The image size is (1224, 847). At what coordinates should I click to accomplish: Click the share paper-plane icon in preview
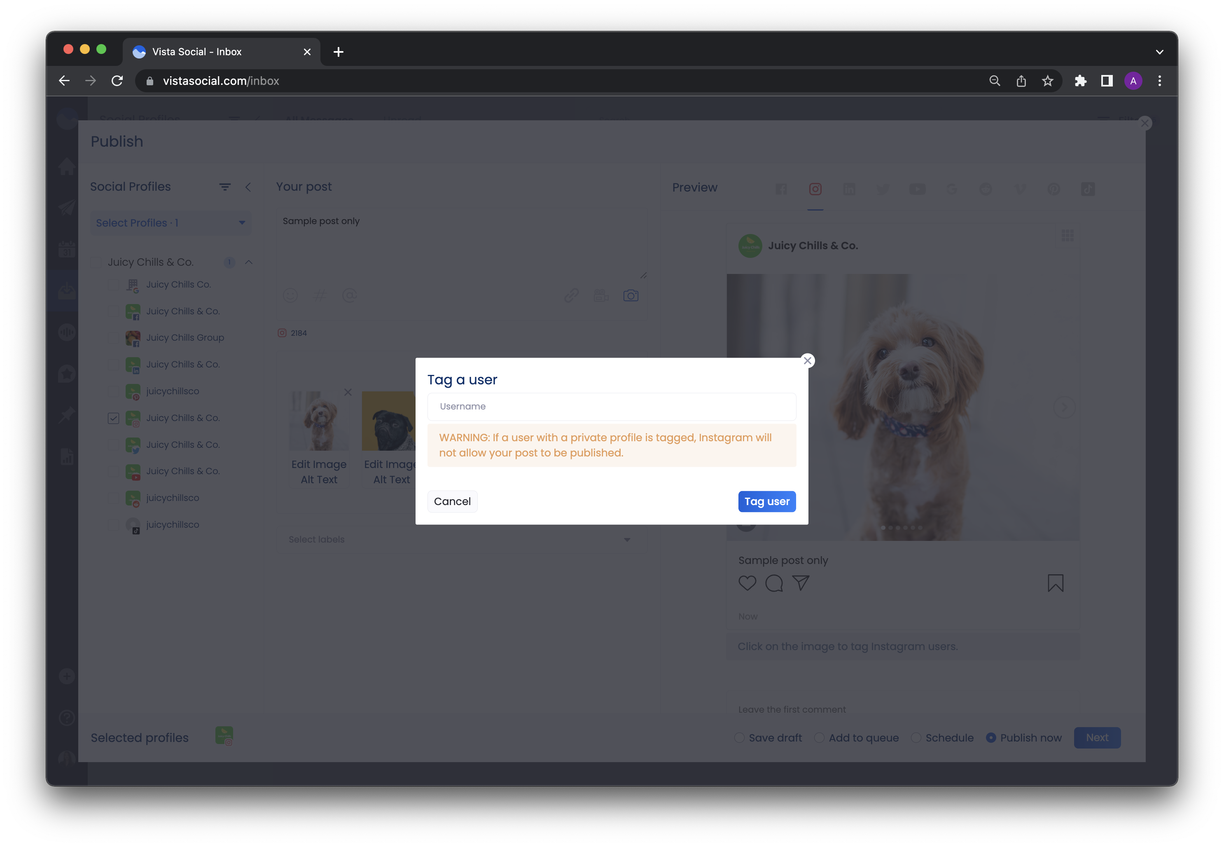point(801,583)
